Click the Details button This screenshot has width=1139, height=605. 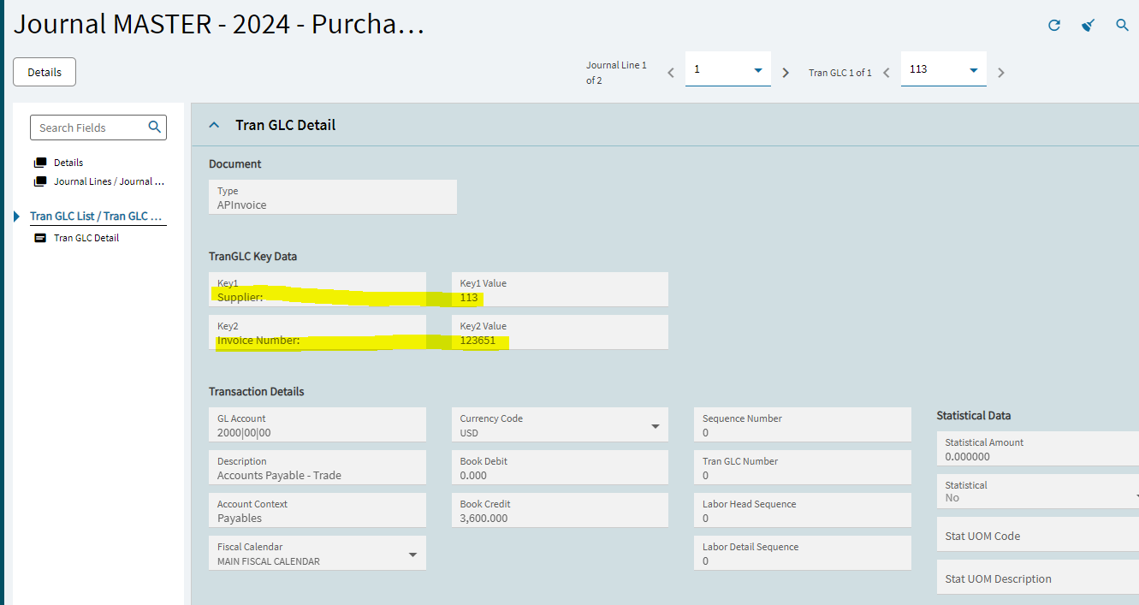click(44, 72)
